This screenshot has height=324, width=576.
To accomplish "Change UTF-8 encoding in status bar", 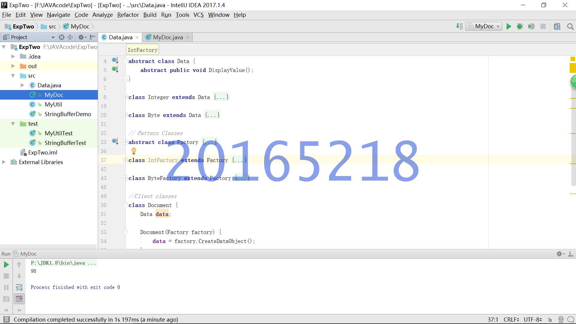I will (533, 320).
